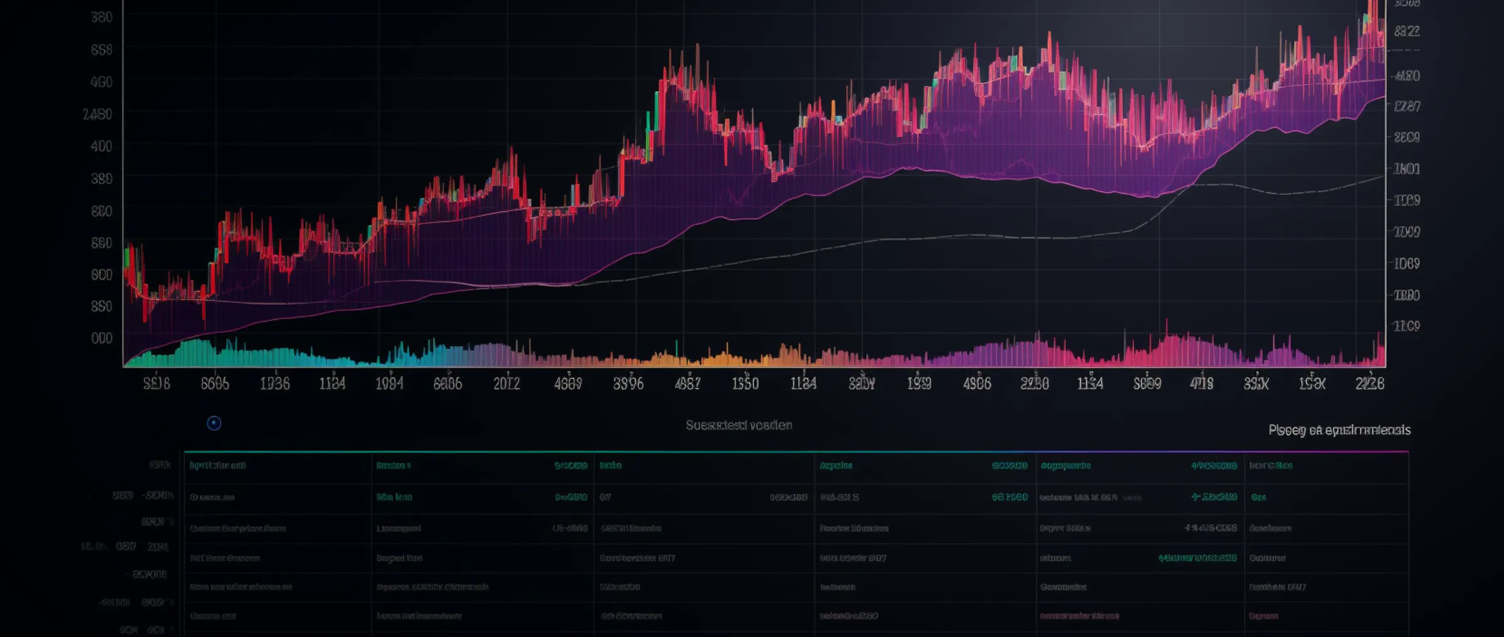Click the white caption text centered below the chart

click(x=739, y=425)
